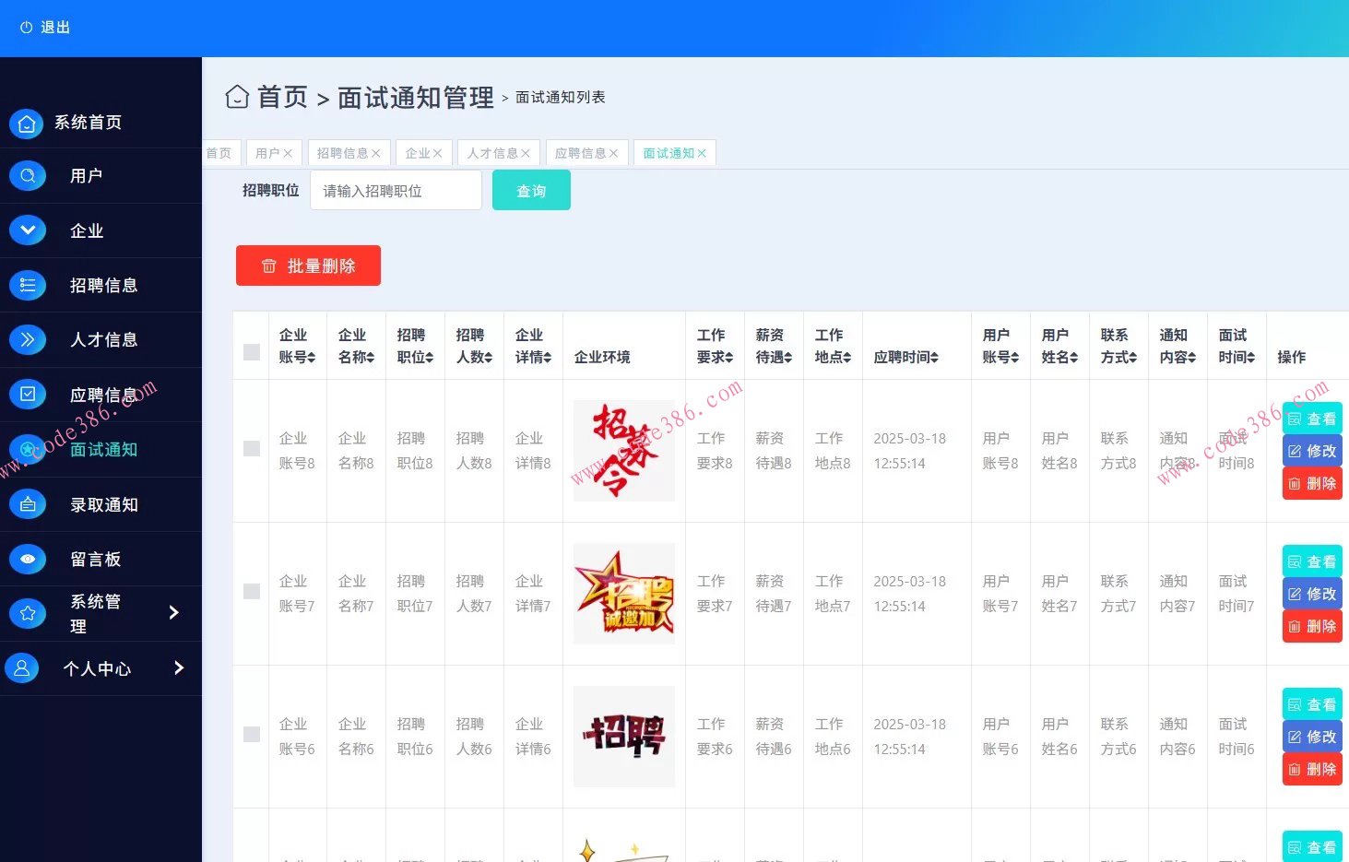Click the 修改 button on the first row
The height and width of the screenshot is (862, 1349).
point(1311,450)
